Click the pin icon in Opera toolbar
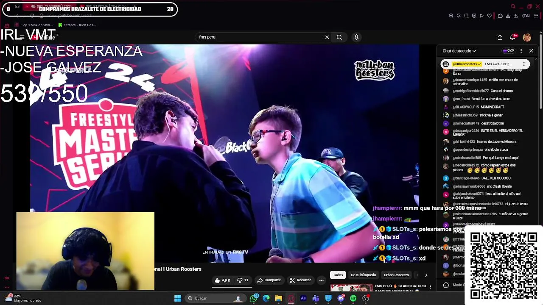543x305 pixels. (x=459, y=16)
